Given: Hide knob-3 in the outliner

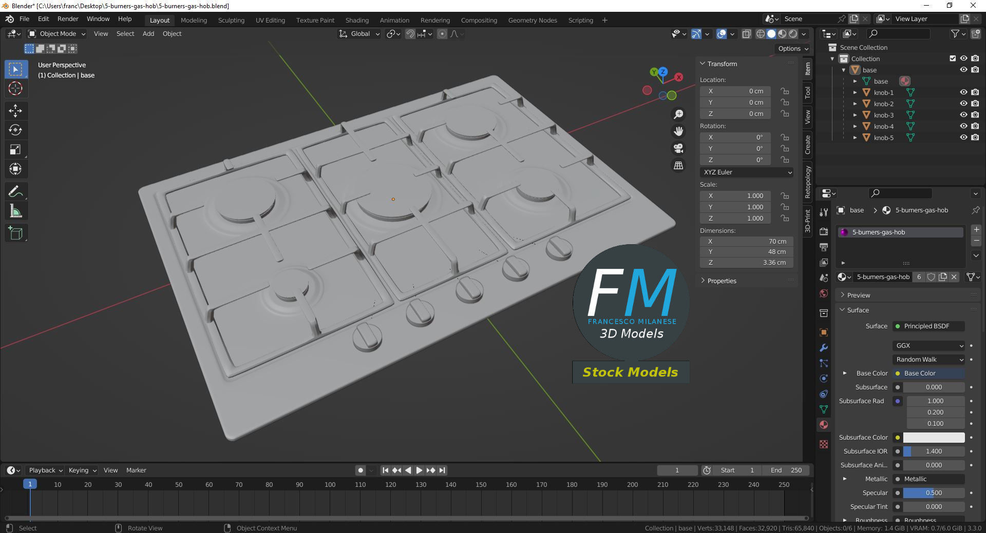Looking at the screenshot, I should pyautogui.click(x=963, y=115).
